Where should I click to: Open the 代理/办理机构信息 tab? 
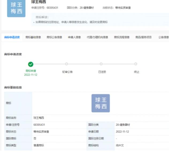point(97,37)
